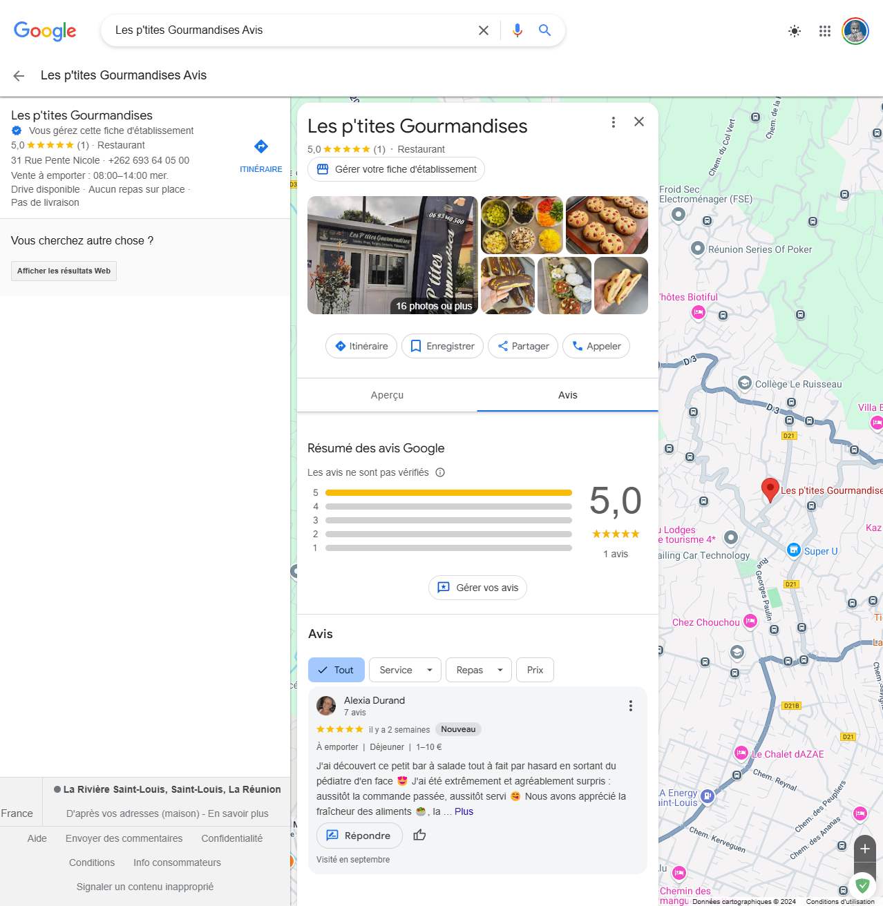Viewport: 883px width, 906px height.
Task: Open Alexia Durand's profile avatar
Action: coord(326,706)
